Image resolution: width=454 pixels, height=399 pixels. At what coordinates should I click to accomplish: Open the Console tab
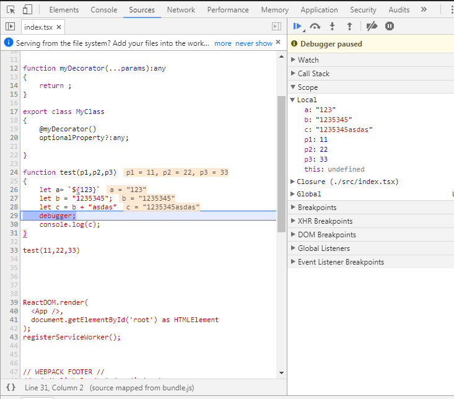tap(104, 10)
